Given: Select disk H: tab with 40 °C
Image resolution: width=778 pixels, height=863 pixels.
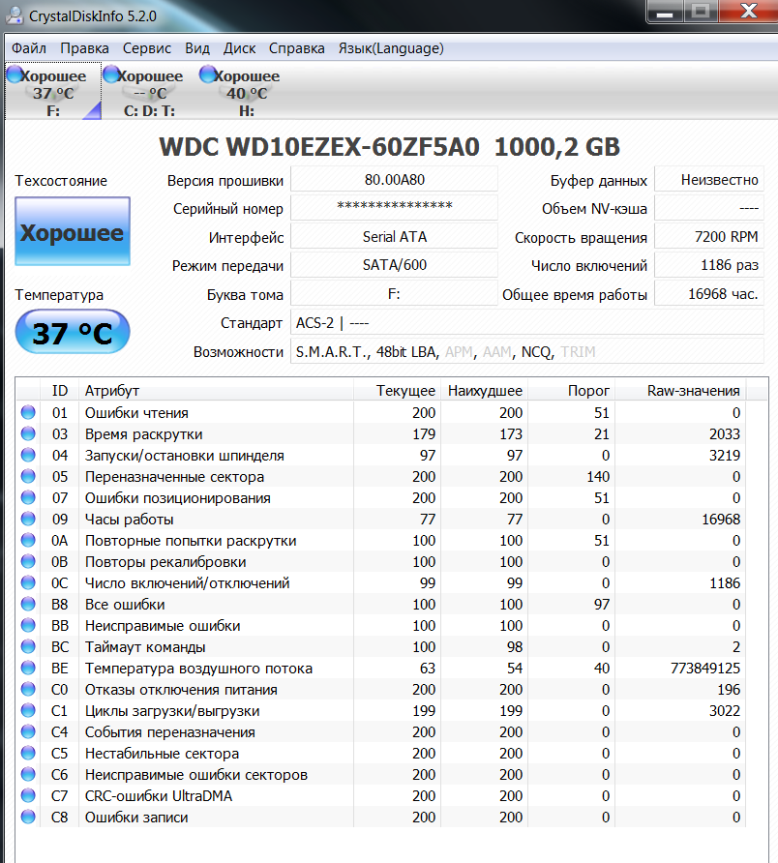Looking at the screenshot, I should [x=246, y=91].
